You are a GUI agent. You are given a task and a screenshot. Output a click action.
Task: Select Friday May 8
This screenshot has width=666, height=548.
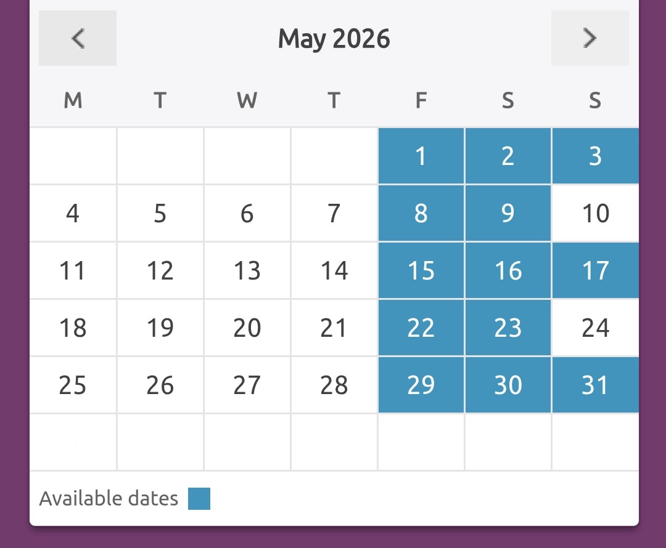click(421, 214)
